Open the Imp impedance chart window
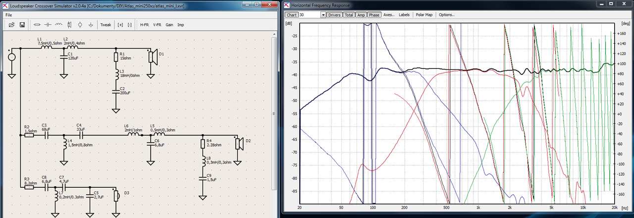634x218 pixels. pyautogui.click(x=181, y=24)
